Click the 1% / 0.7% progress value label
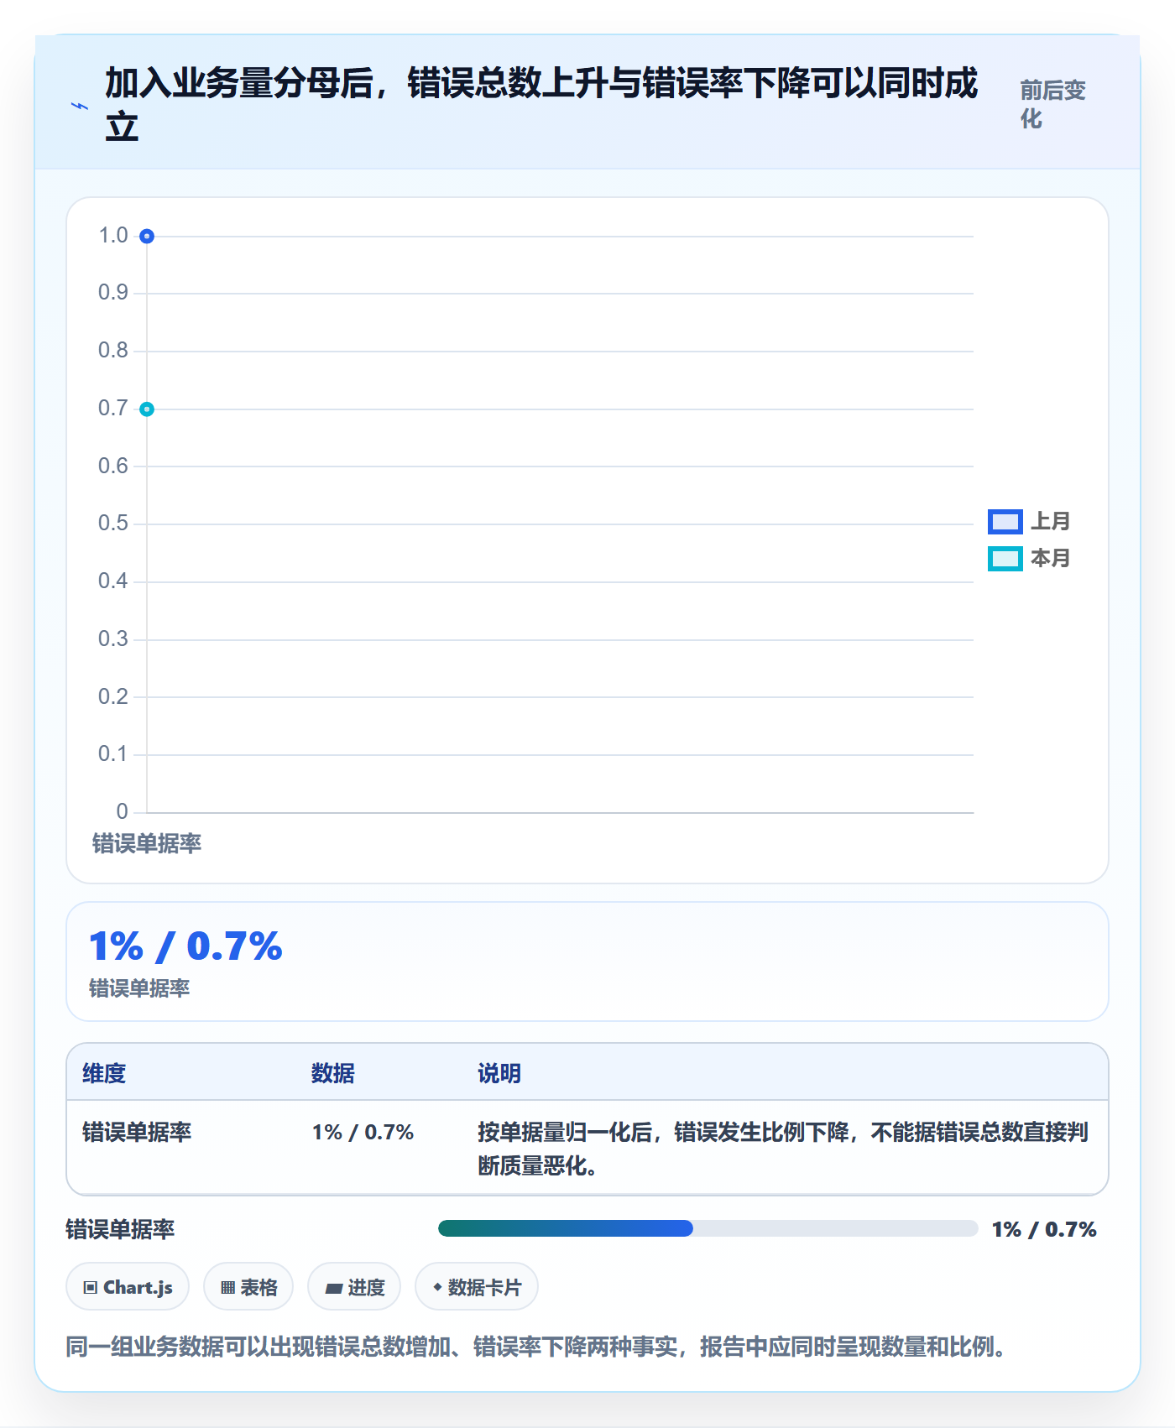The height and width of the screenshot is (1428, 1175). (x=1044, y=1229)
